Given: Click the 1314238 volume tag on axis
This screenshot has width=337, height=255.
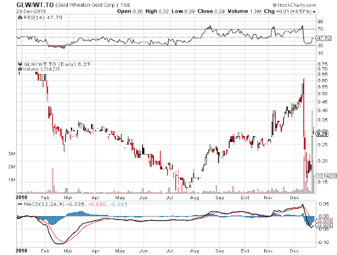Looking at the screenshot, I should (x=326, y=176).
